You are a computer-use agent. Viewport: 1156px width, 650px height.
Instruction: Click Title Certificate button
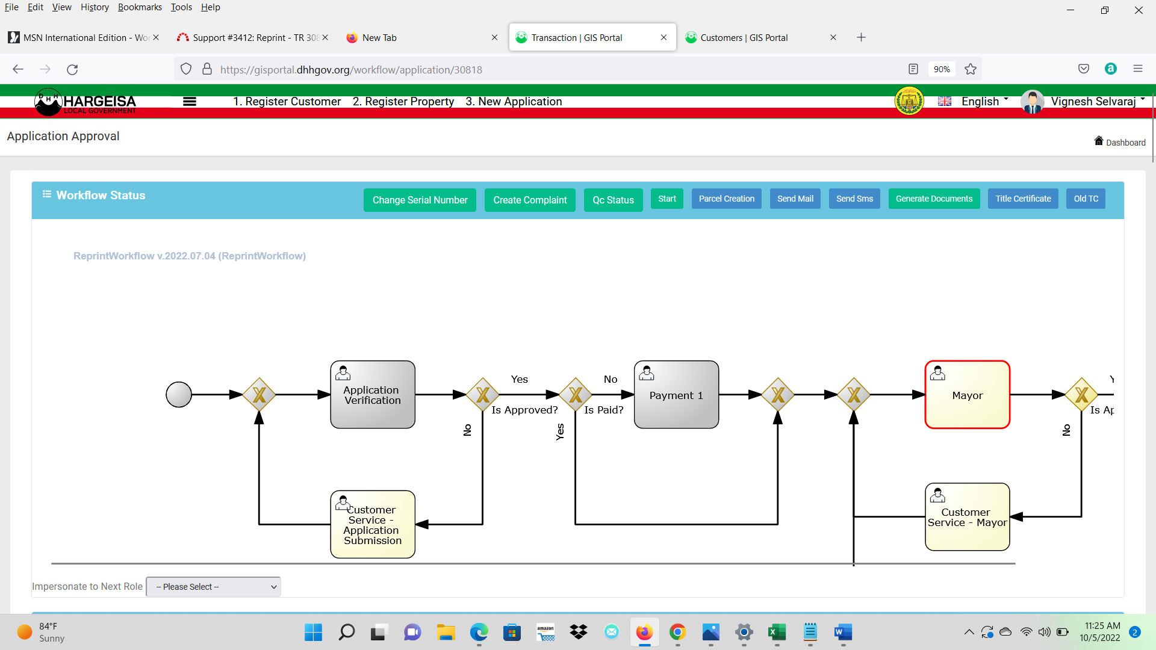click(1023, 199)
